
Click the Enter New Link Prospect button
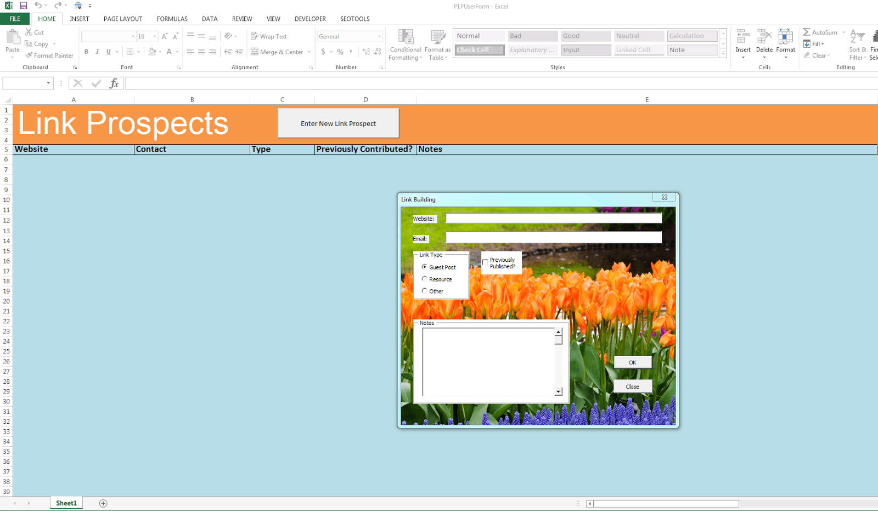point(338,123)
